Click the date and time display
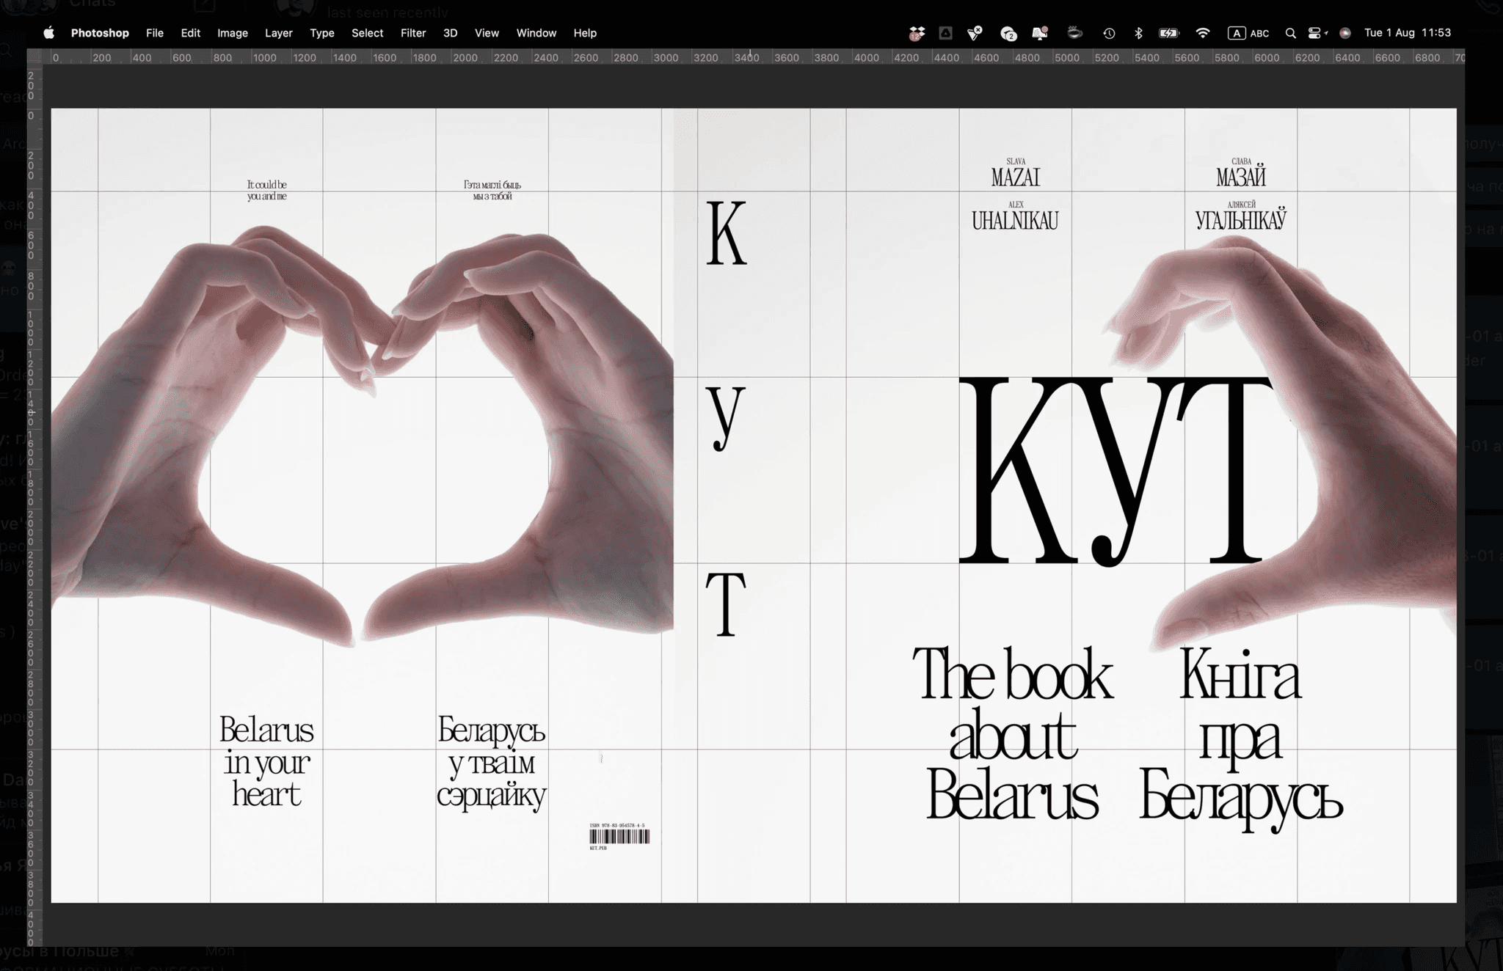Image resolution: width=1503 pixels, height=971 pixels. tap(1407, 33)
